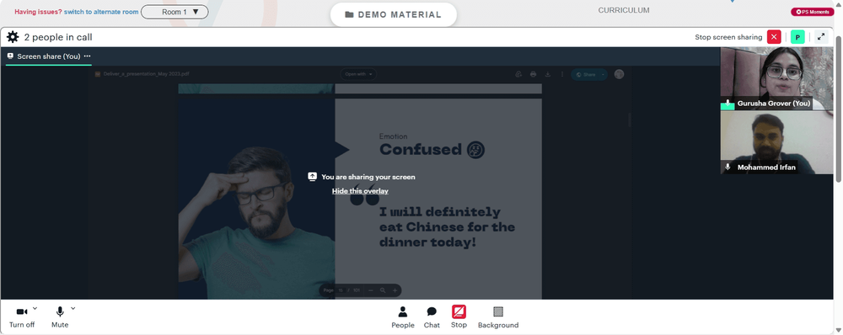Click the print icon in PDF viewer
The height and width of the screenshot is (335, 843).
[533, 75]
